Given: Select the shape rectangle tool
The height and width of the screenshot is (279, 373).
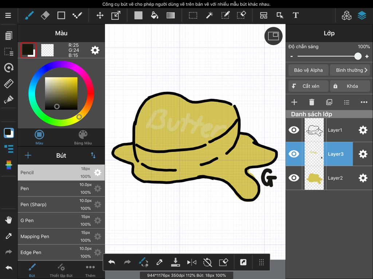Looking at the screenshot, I should pos(61,15).
